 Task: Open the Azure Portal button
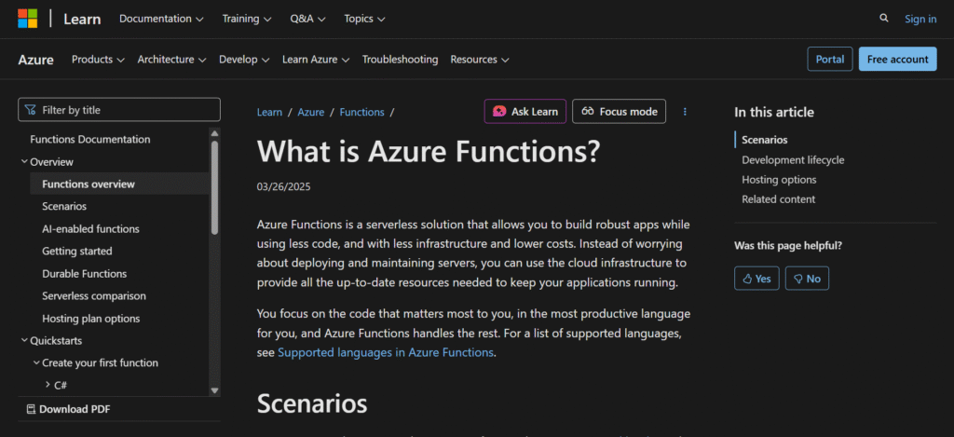tap(830, 59)
